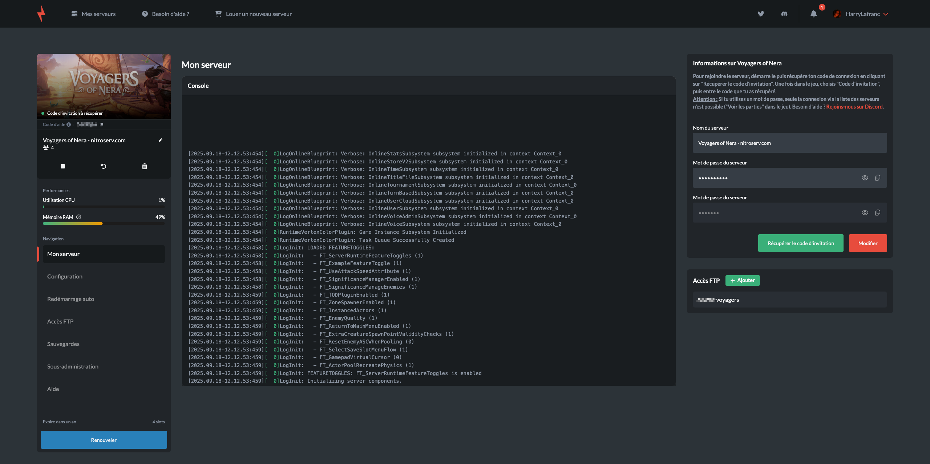Open the Discord icon in header

pyautogui.click(x=784, y=14)
